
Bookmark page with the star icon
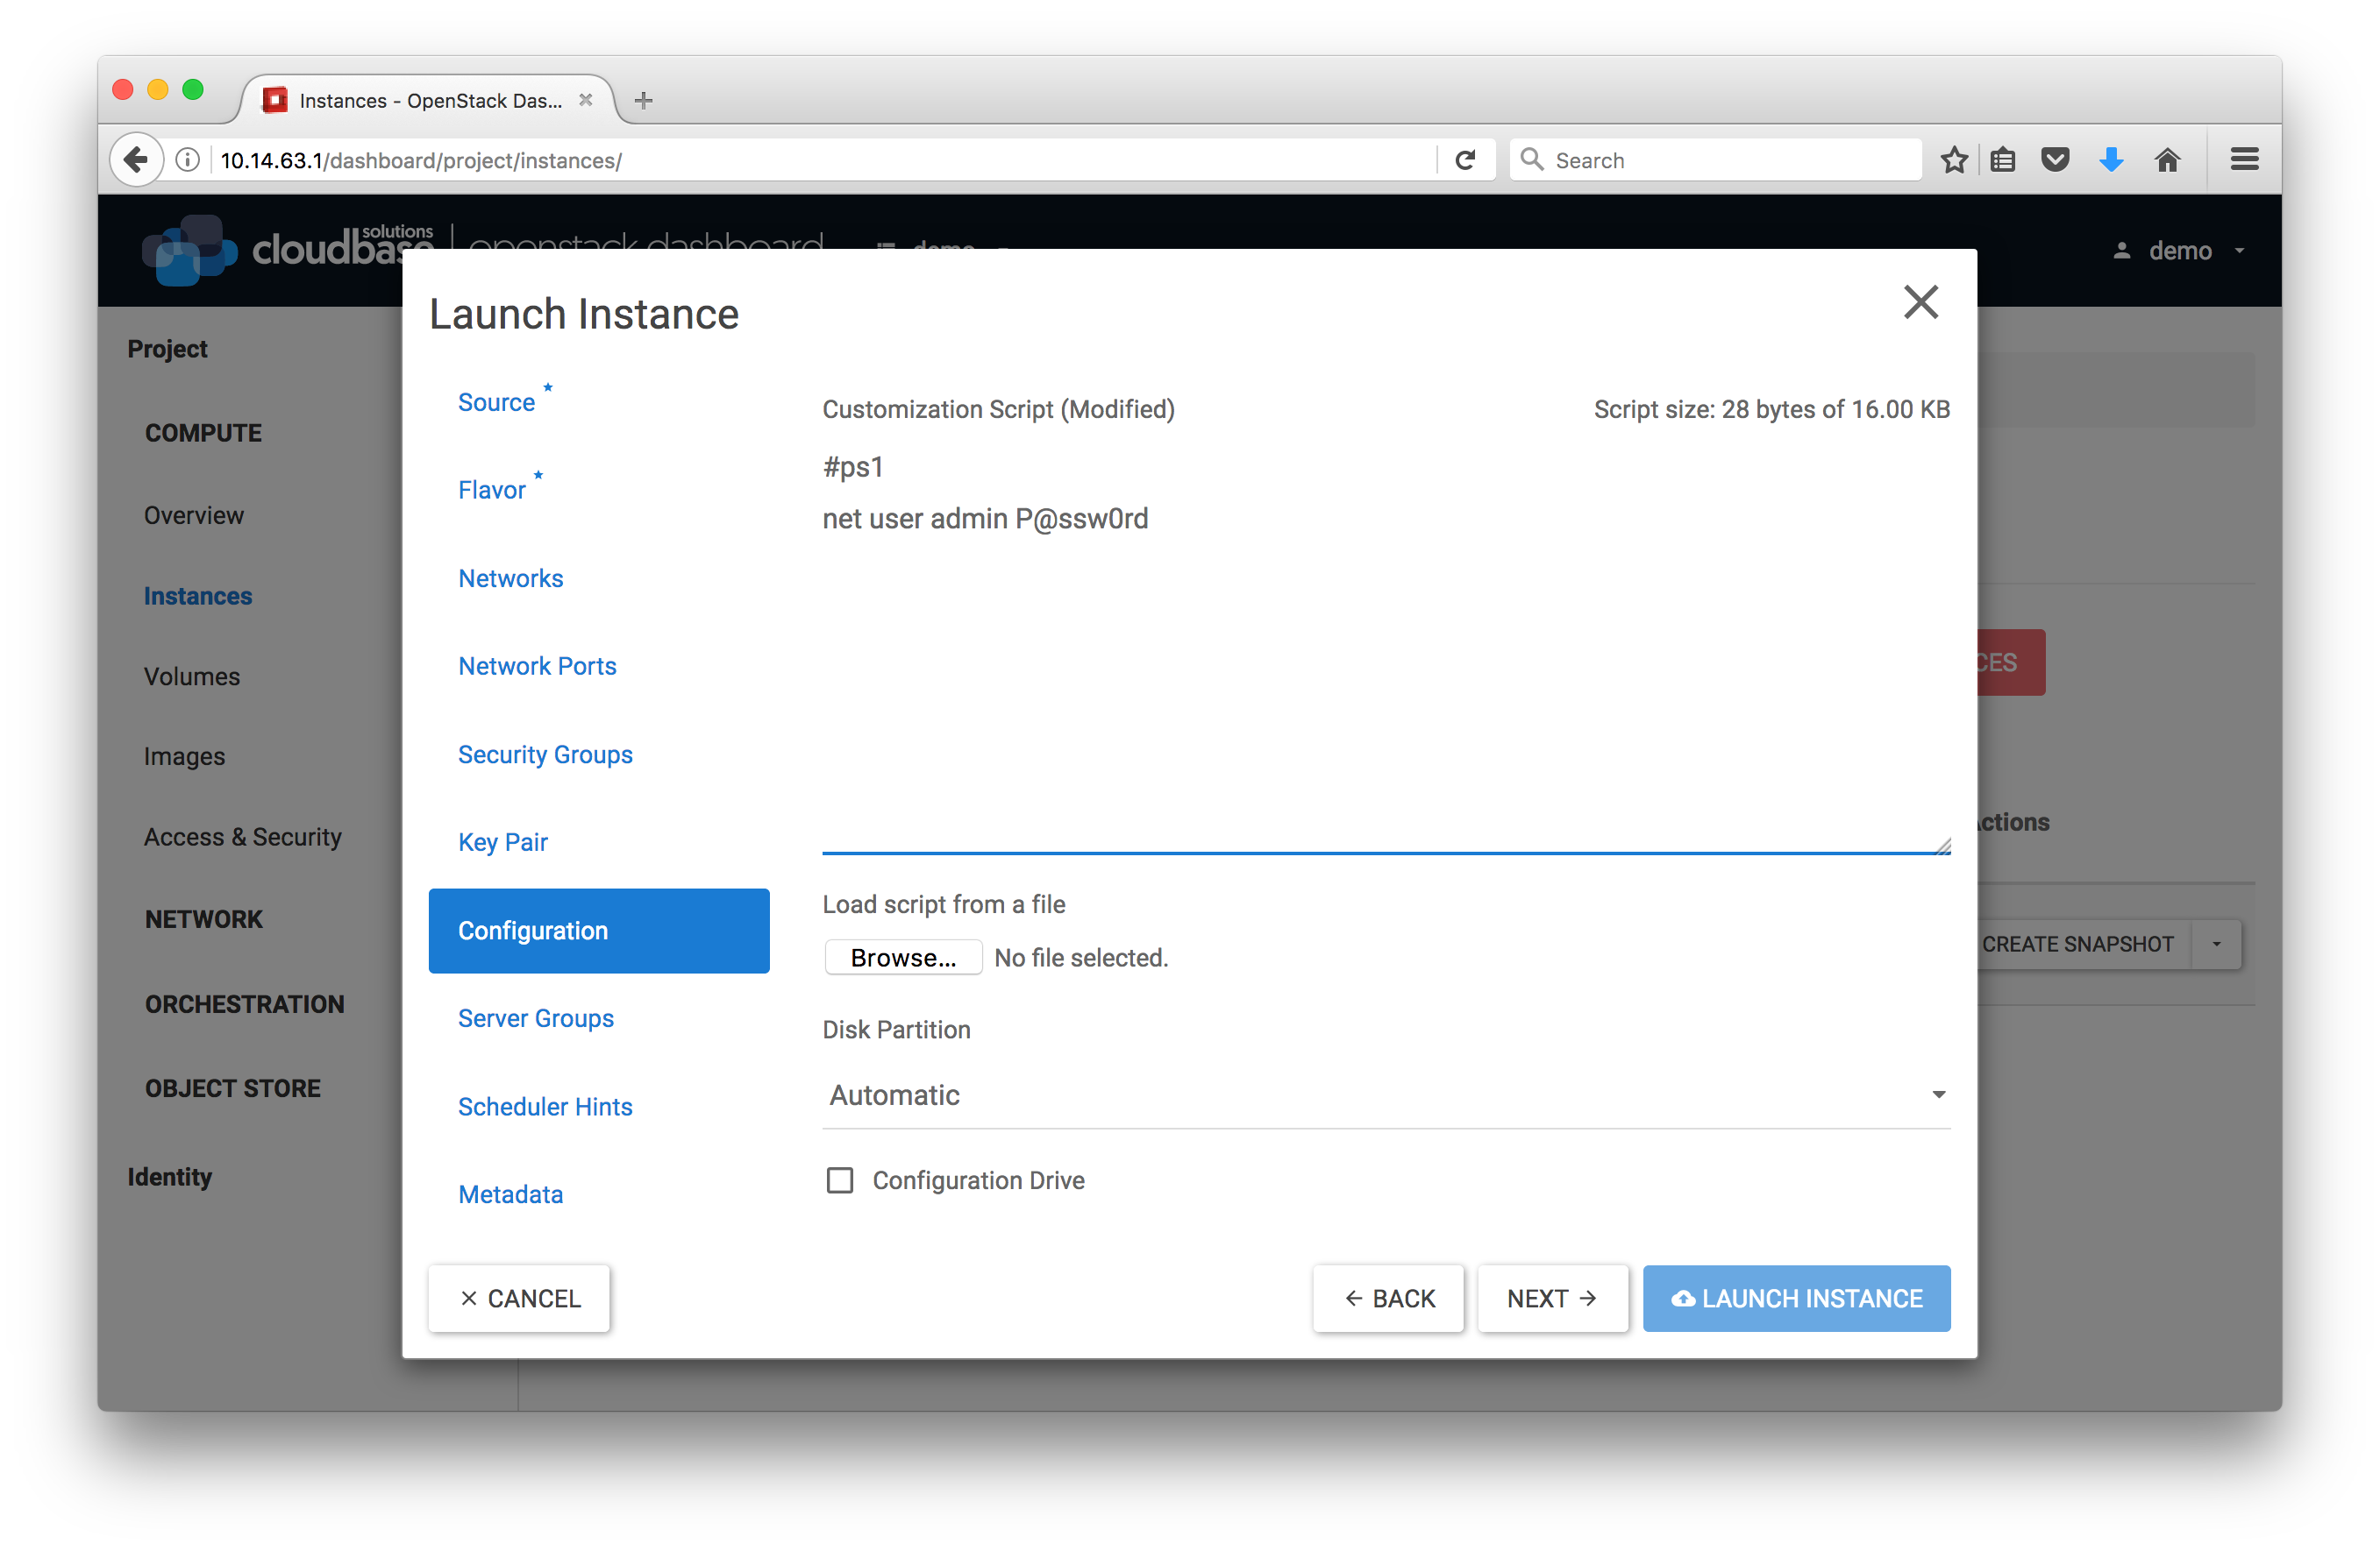coord(1953,159)
